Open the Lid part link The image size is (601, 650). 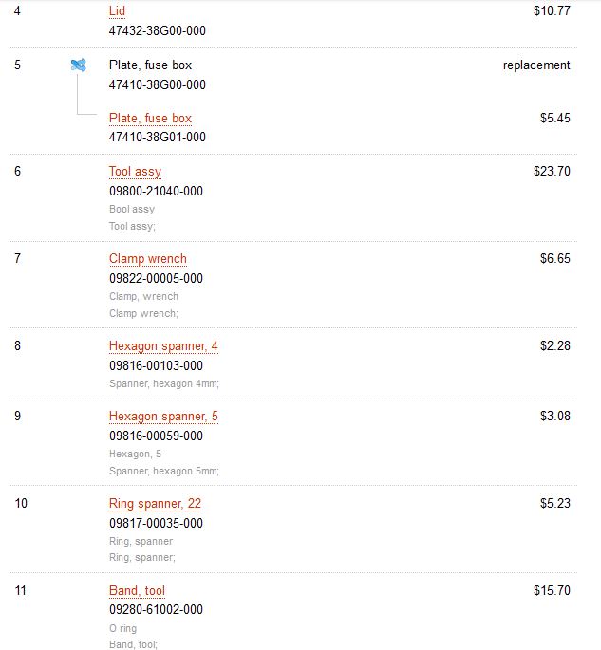pyautogui.click(x=117, y=11)
